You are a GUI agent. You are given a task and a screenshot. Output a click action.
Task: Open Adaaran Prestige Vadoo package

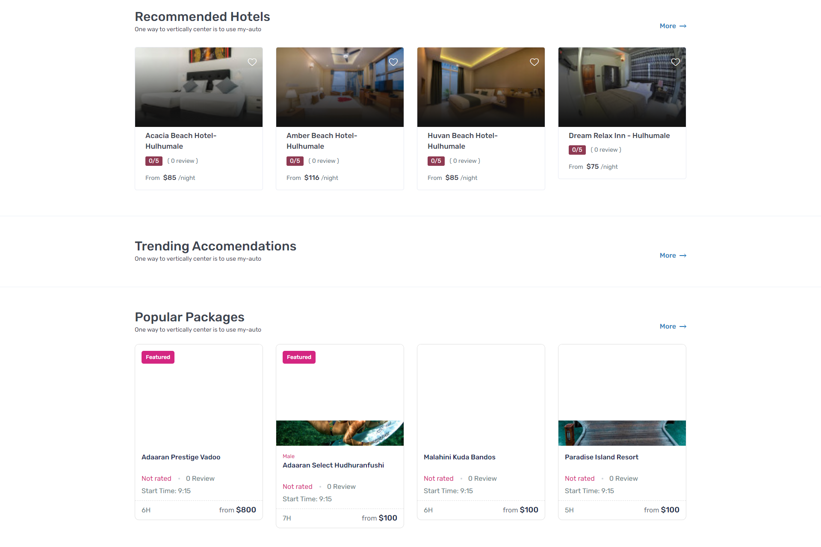point(181,457)
